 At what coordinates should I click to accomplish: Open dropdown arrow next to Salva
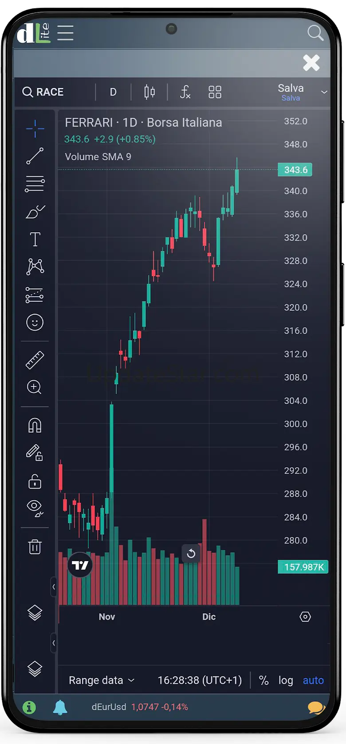coord(324,92)
